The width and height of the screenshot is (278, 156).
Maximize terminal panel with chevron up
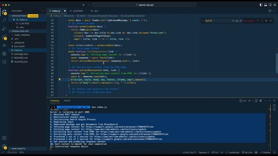click(x=270, y=101)
